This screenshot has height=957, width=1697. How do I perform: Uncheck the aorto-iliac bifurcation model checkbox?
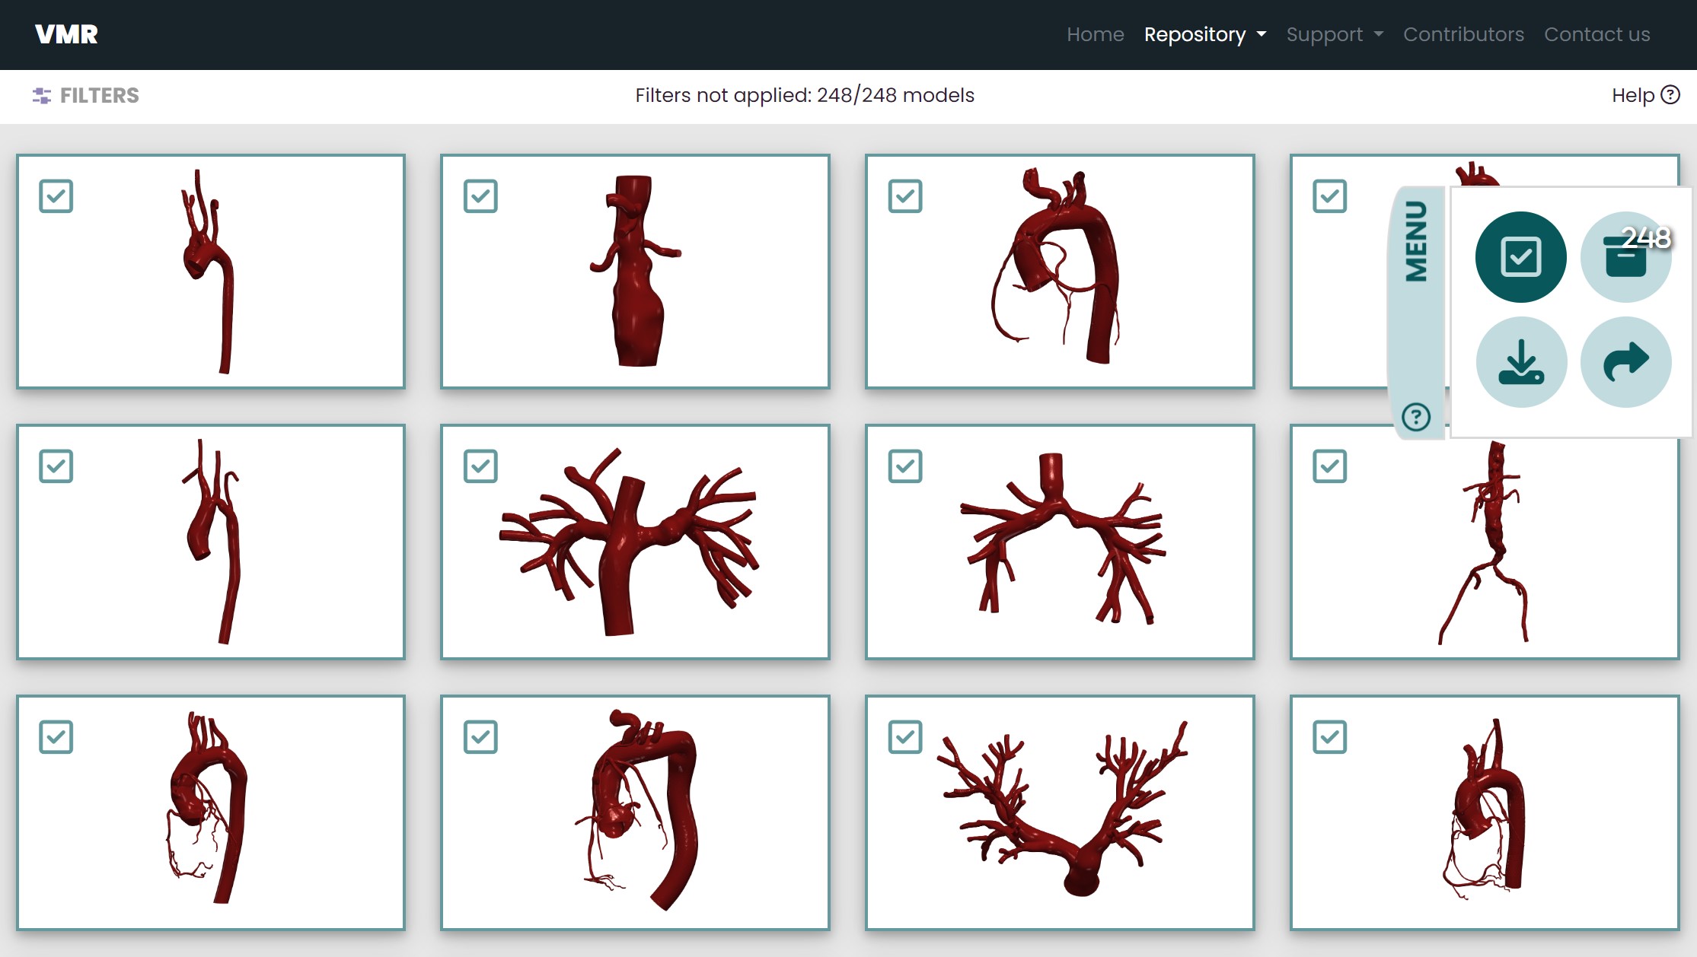click(x=1330, y=466)
